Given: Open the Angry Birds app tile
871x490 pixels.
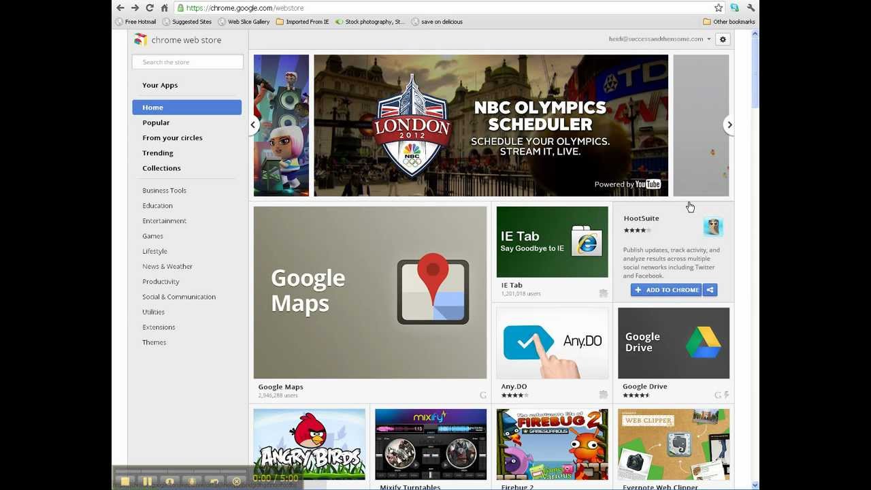Looking at the screenshot, I should point(310,444).
